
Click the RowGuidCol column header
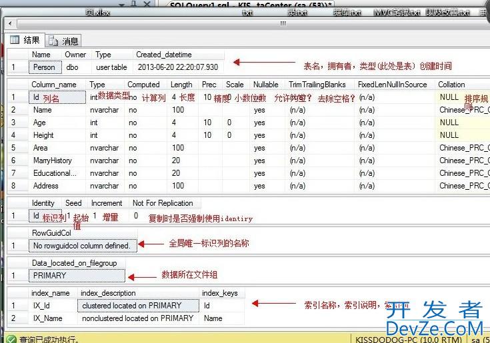pos(83,233)
